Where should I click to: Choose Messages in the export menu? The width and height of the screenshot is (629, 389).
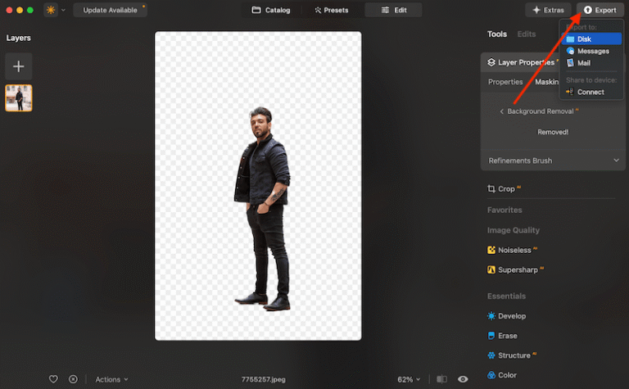click(591, 51)
